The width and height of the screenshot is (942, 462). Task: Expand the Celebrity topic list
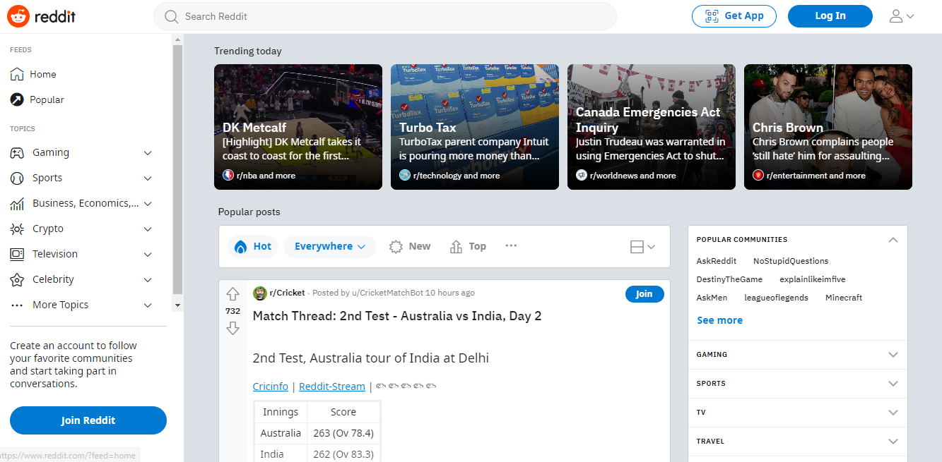tap(148, 279)
